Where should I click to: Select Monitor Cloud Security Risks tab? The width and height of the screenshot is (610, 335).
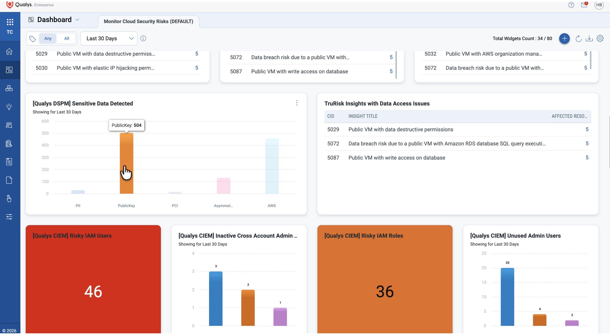pos(149,22)
